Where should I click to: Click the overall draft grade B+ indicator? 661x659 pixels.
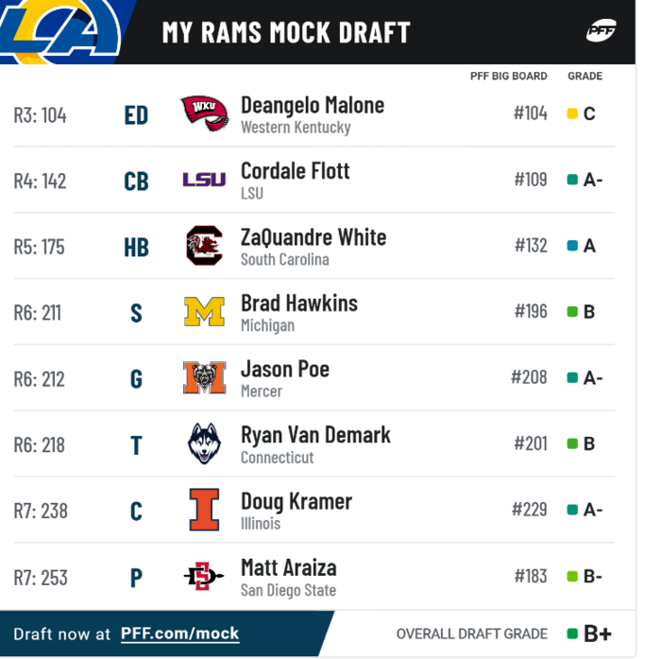pyautogui.click(x=589, y=633)
